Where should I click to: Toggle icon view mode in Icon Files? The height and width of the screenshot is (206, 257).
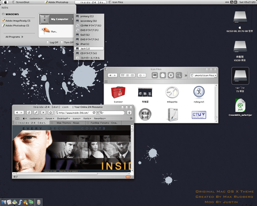click(123, 76)
